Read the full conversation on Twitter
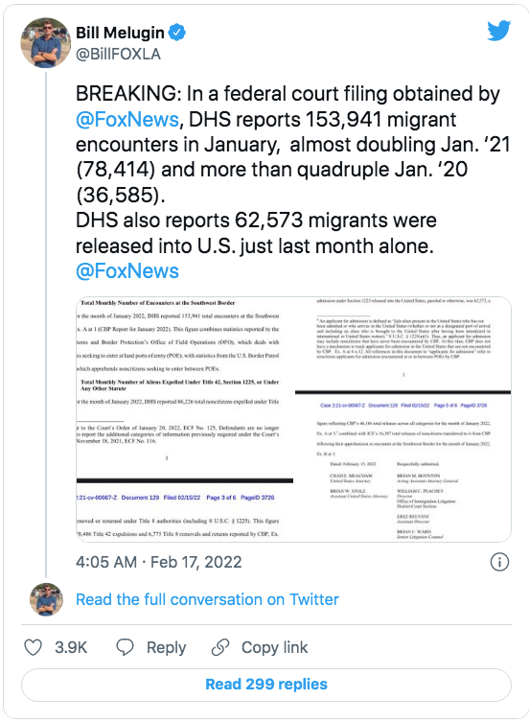Viewport: 529px width, 722px height. pos(207,599)
